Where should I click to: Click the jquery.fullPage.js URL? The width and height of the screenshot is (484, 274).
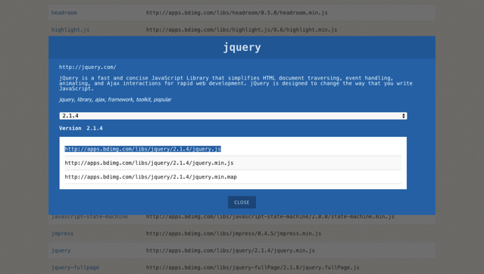(x=252, y=267)
